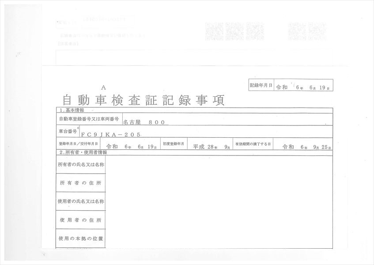Click the 使用の本拠の位置 label
The width and height of the screenshot is (374, 265).
81,238
